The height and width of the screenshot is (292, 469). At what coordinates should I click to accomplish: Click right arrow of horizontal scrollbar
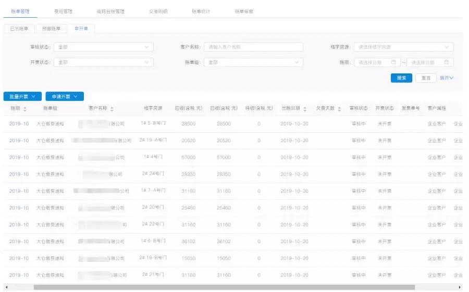[x=460, y=287]
